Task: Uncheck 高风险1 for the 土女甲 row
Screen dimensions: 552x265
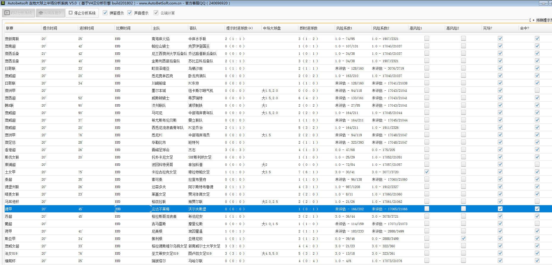Action: (427, 172)
